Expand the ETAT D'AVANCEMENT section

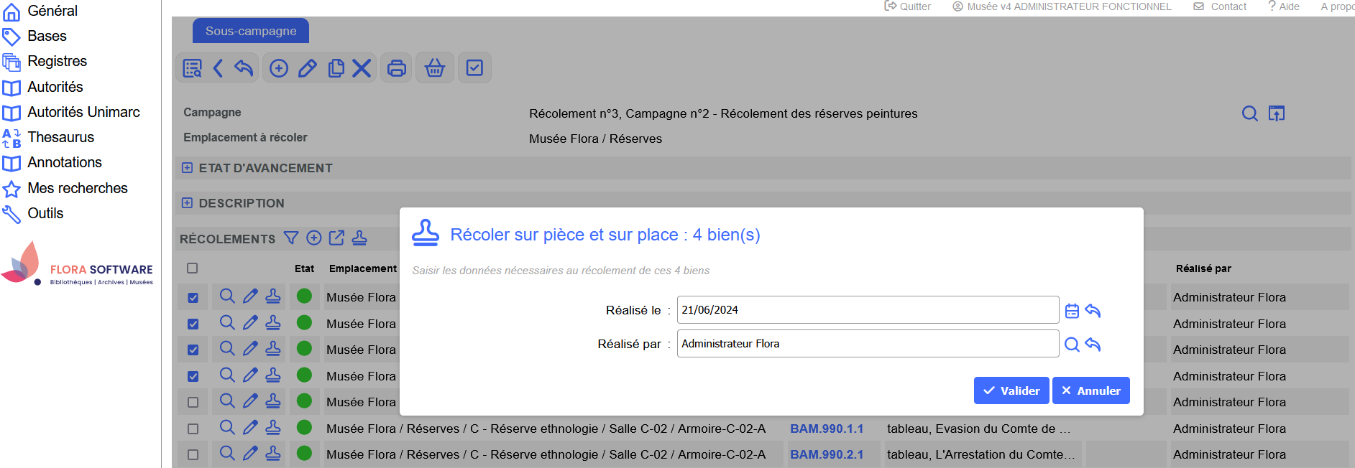[x=187, y=168]
